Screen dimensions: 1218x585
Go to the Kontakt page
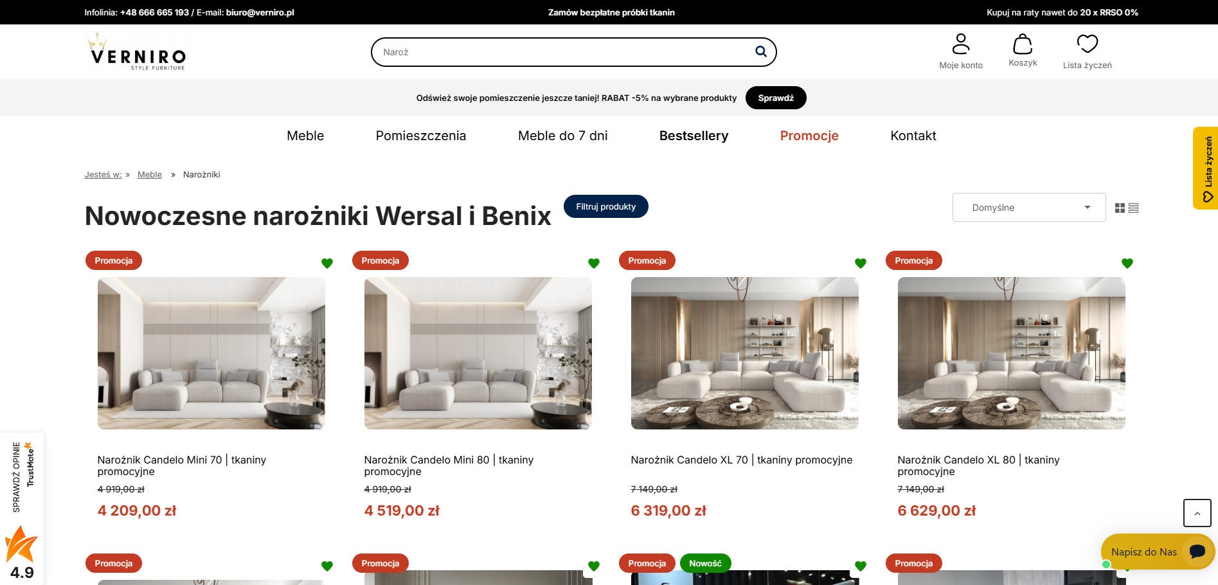click(x=913, y=136)
